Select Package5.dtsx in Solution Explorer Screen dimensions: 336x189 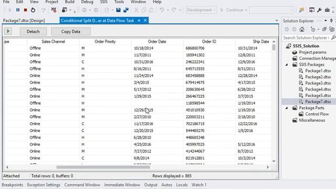coord(318,96)
